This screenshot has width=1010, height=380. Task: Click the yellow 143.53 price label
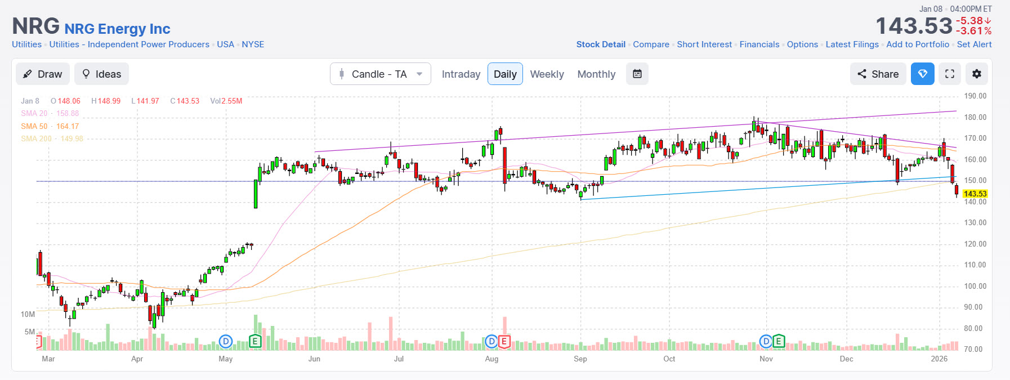(x=975, y=194)
